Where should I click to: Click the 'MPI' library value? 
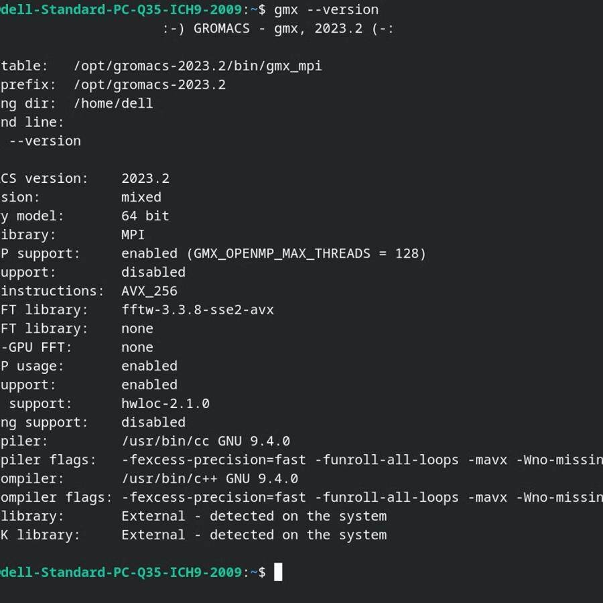click(133, 234)
